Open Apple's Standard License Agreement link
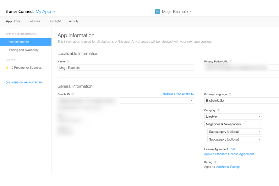This screenshot has height=186, width=279. click(x=229, y=154)
